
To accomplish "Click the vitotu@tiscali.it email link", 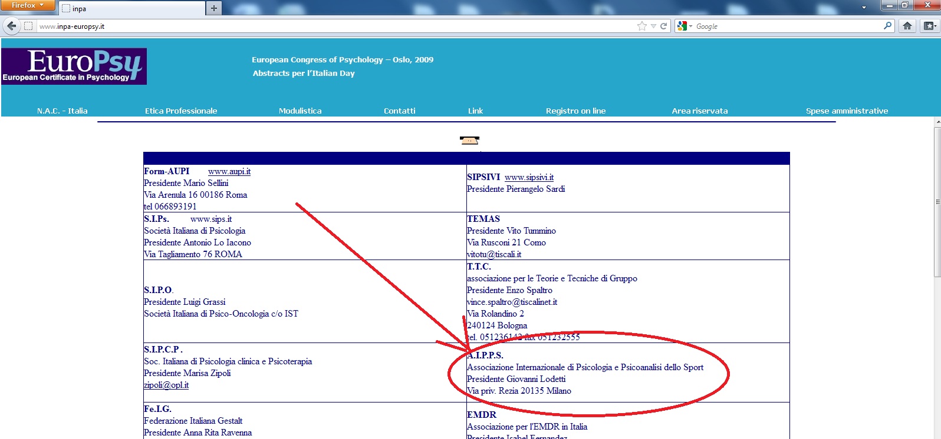I will click(x=494, y=254).
